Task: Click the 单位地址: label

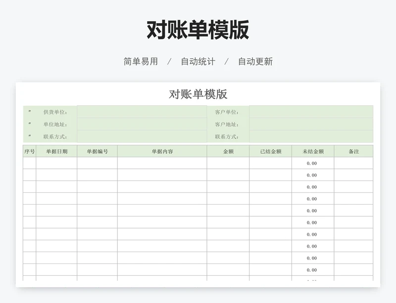Action: 55,125
